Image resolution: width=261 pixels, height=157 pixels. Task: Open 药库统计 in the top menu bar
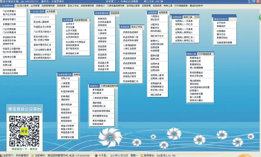[x=100, y=6]
